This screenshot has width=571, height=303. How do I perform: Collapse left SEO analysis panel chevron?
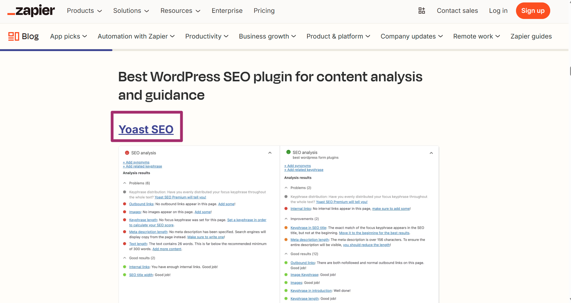pyautogui.click(x=270, y=153)
